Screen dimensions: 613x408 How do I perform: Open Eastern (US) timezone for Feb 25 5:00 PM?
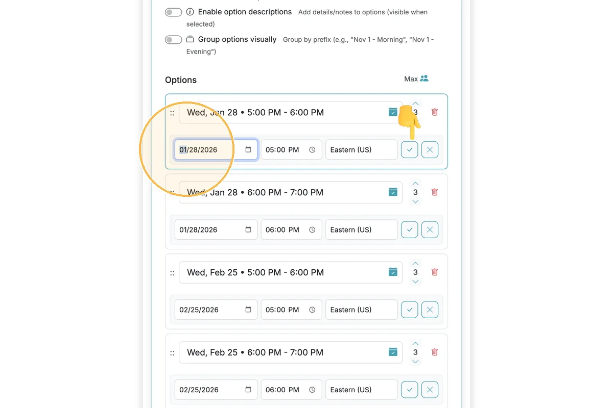tap(362, 310)
